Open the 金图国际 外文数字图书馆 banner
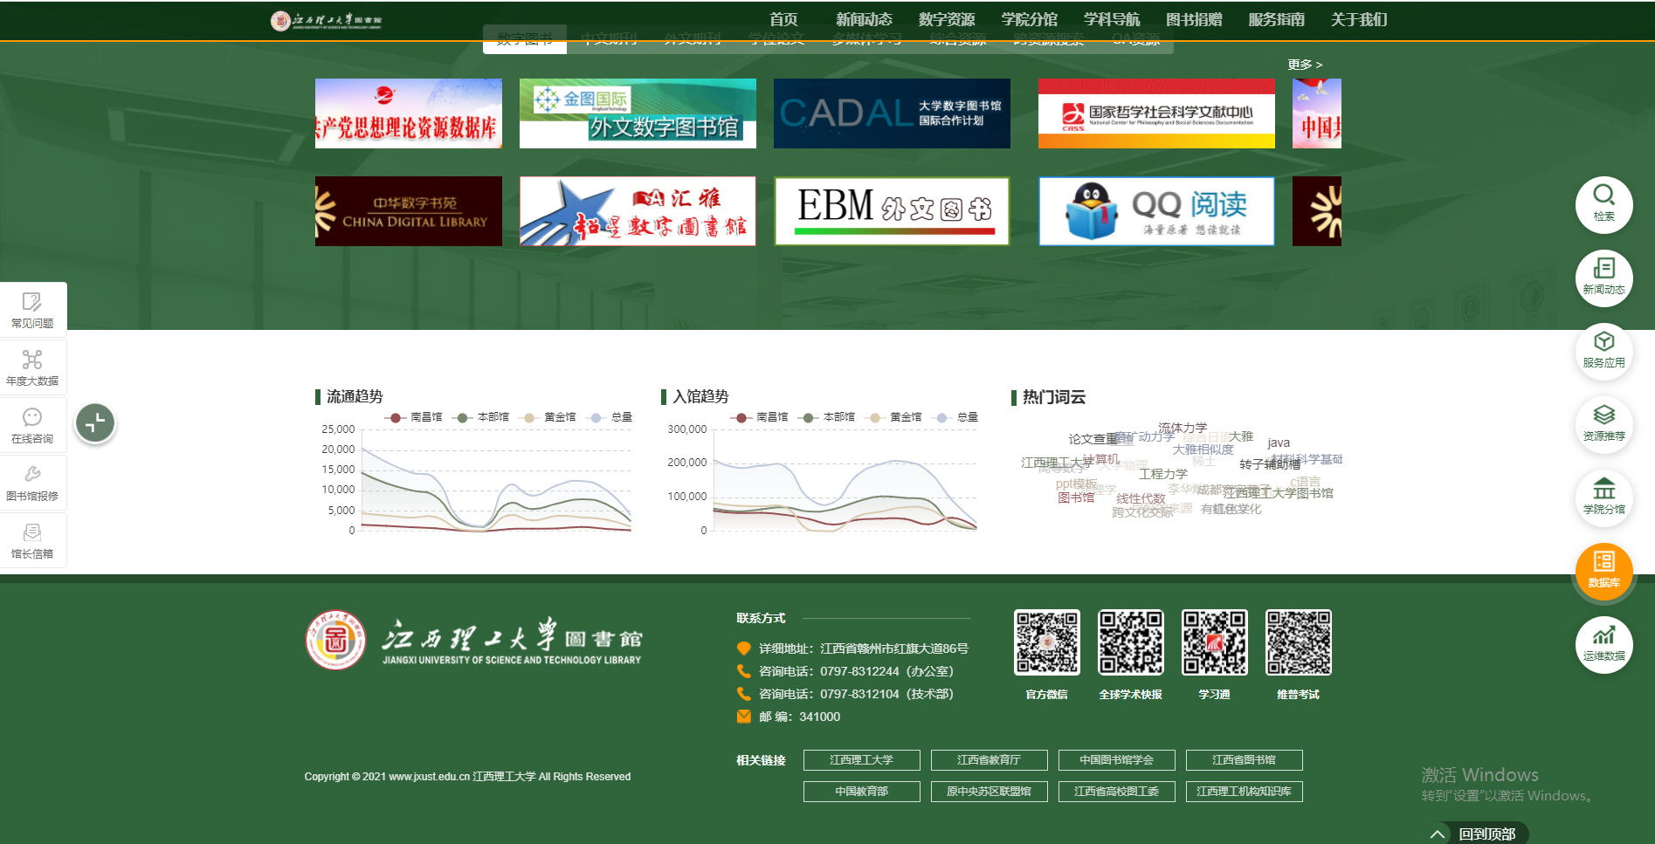The width and height of the screenshot is (1655, 844). coord(638,113)
